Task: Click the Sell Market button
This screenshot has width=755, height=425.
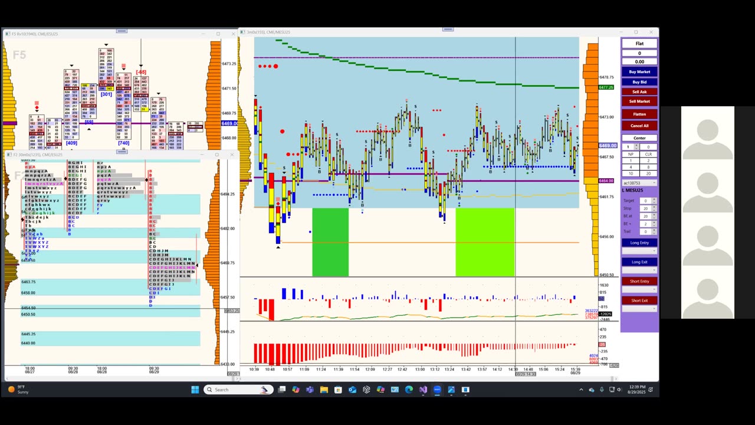Action: [639, 102]
